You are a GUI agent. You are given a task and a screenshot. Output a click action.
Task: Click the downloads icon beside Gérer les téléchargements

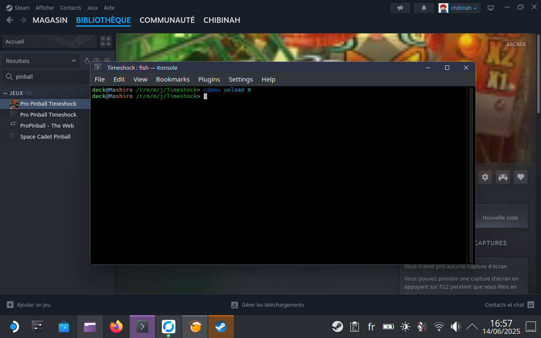pyautogui.click(x=235, y=305)
